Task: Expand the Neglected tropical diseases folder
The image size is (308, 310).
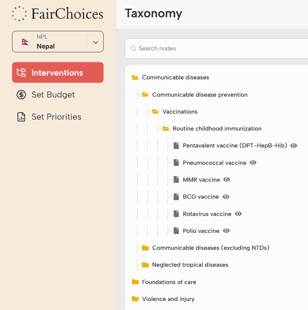Action: tap(145, 265)
